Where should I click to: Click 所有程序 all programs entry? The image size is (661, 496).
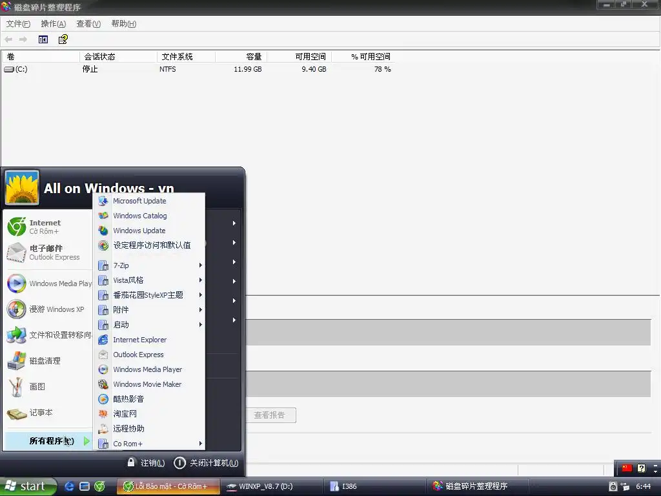pos(48,440)
